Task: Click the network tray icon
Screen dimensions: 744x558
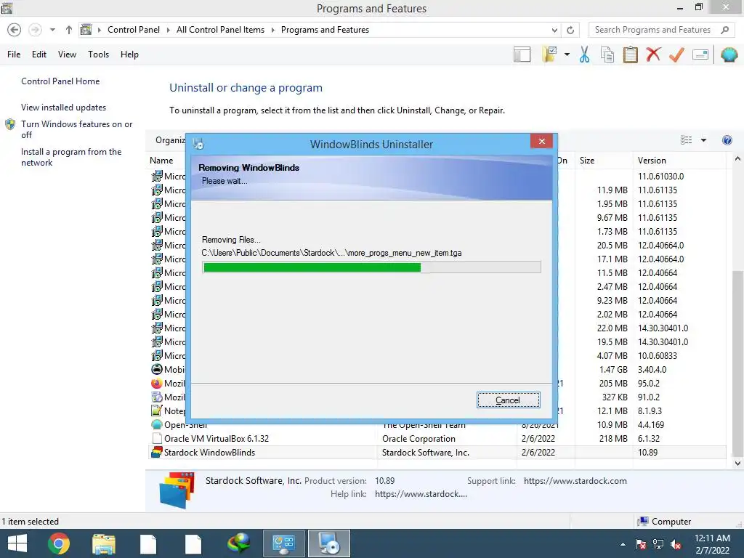Action: [658, 544]
